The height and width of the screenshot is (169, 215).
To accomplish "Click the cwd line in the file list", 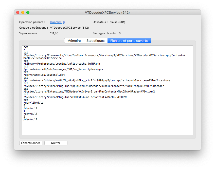I will coord(26,47).
